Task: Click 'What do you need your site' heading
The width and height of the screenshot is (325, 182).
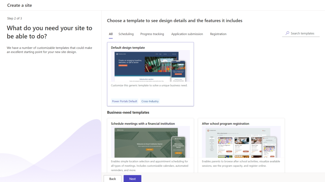Action: (x=50, y=32)
